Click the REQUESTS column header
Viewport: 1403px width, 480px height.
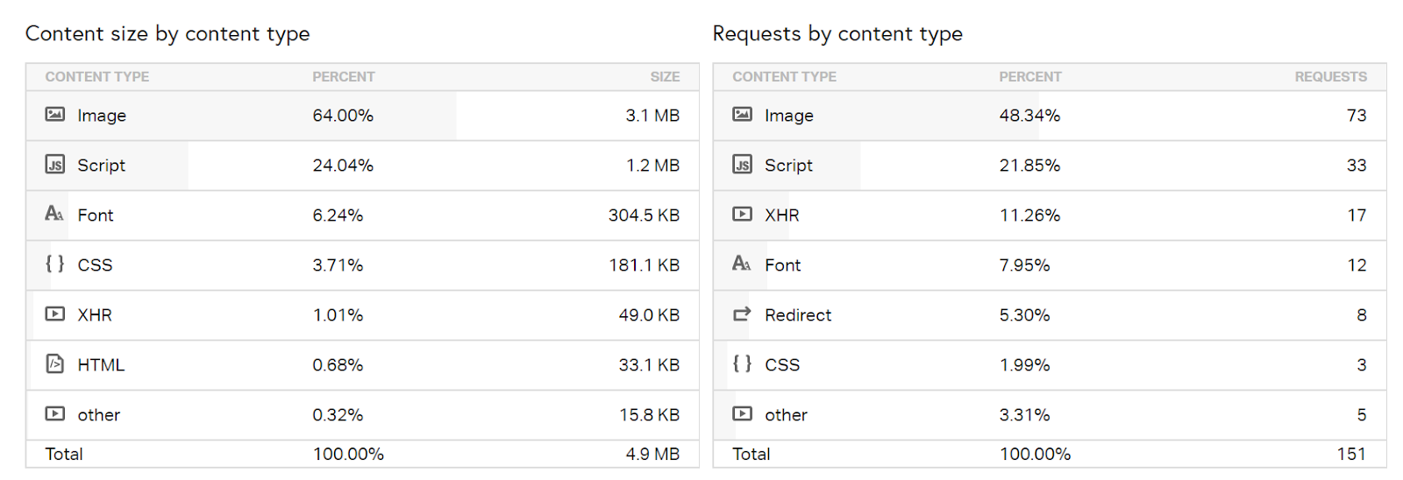tap(1330, 77)
